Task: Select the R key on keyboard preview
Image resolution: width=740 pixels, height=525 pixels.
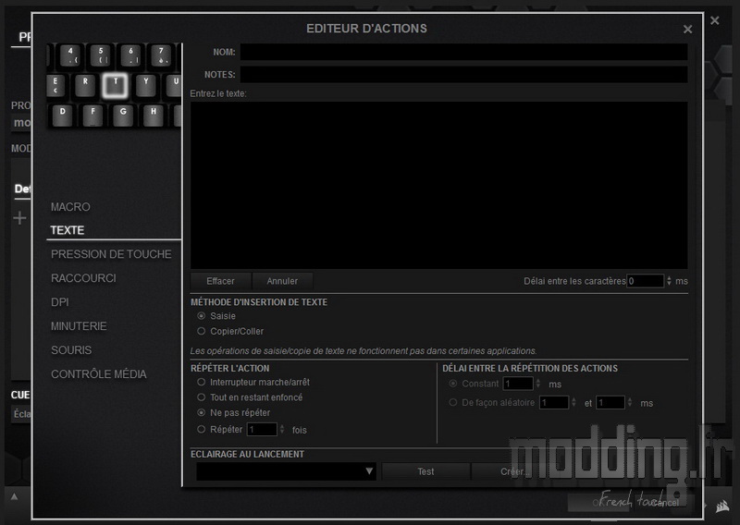Action: (x=85, y=85)
